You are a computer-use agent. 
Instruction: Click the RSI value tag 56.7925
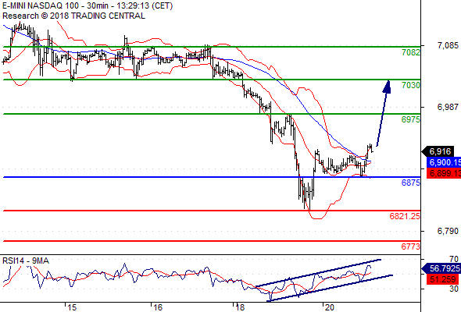click(441, 268)
